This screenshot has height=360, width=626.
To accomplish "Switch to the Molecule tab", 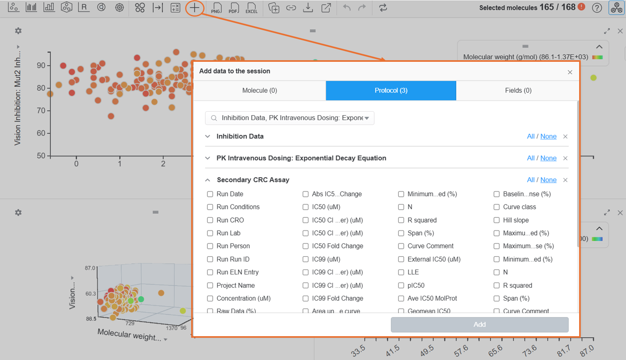I will [x=259, y=90].
